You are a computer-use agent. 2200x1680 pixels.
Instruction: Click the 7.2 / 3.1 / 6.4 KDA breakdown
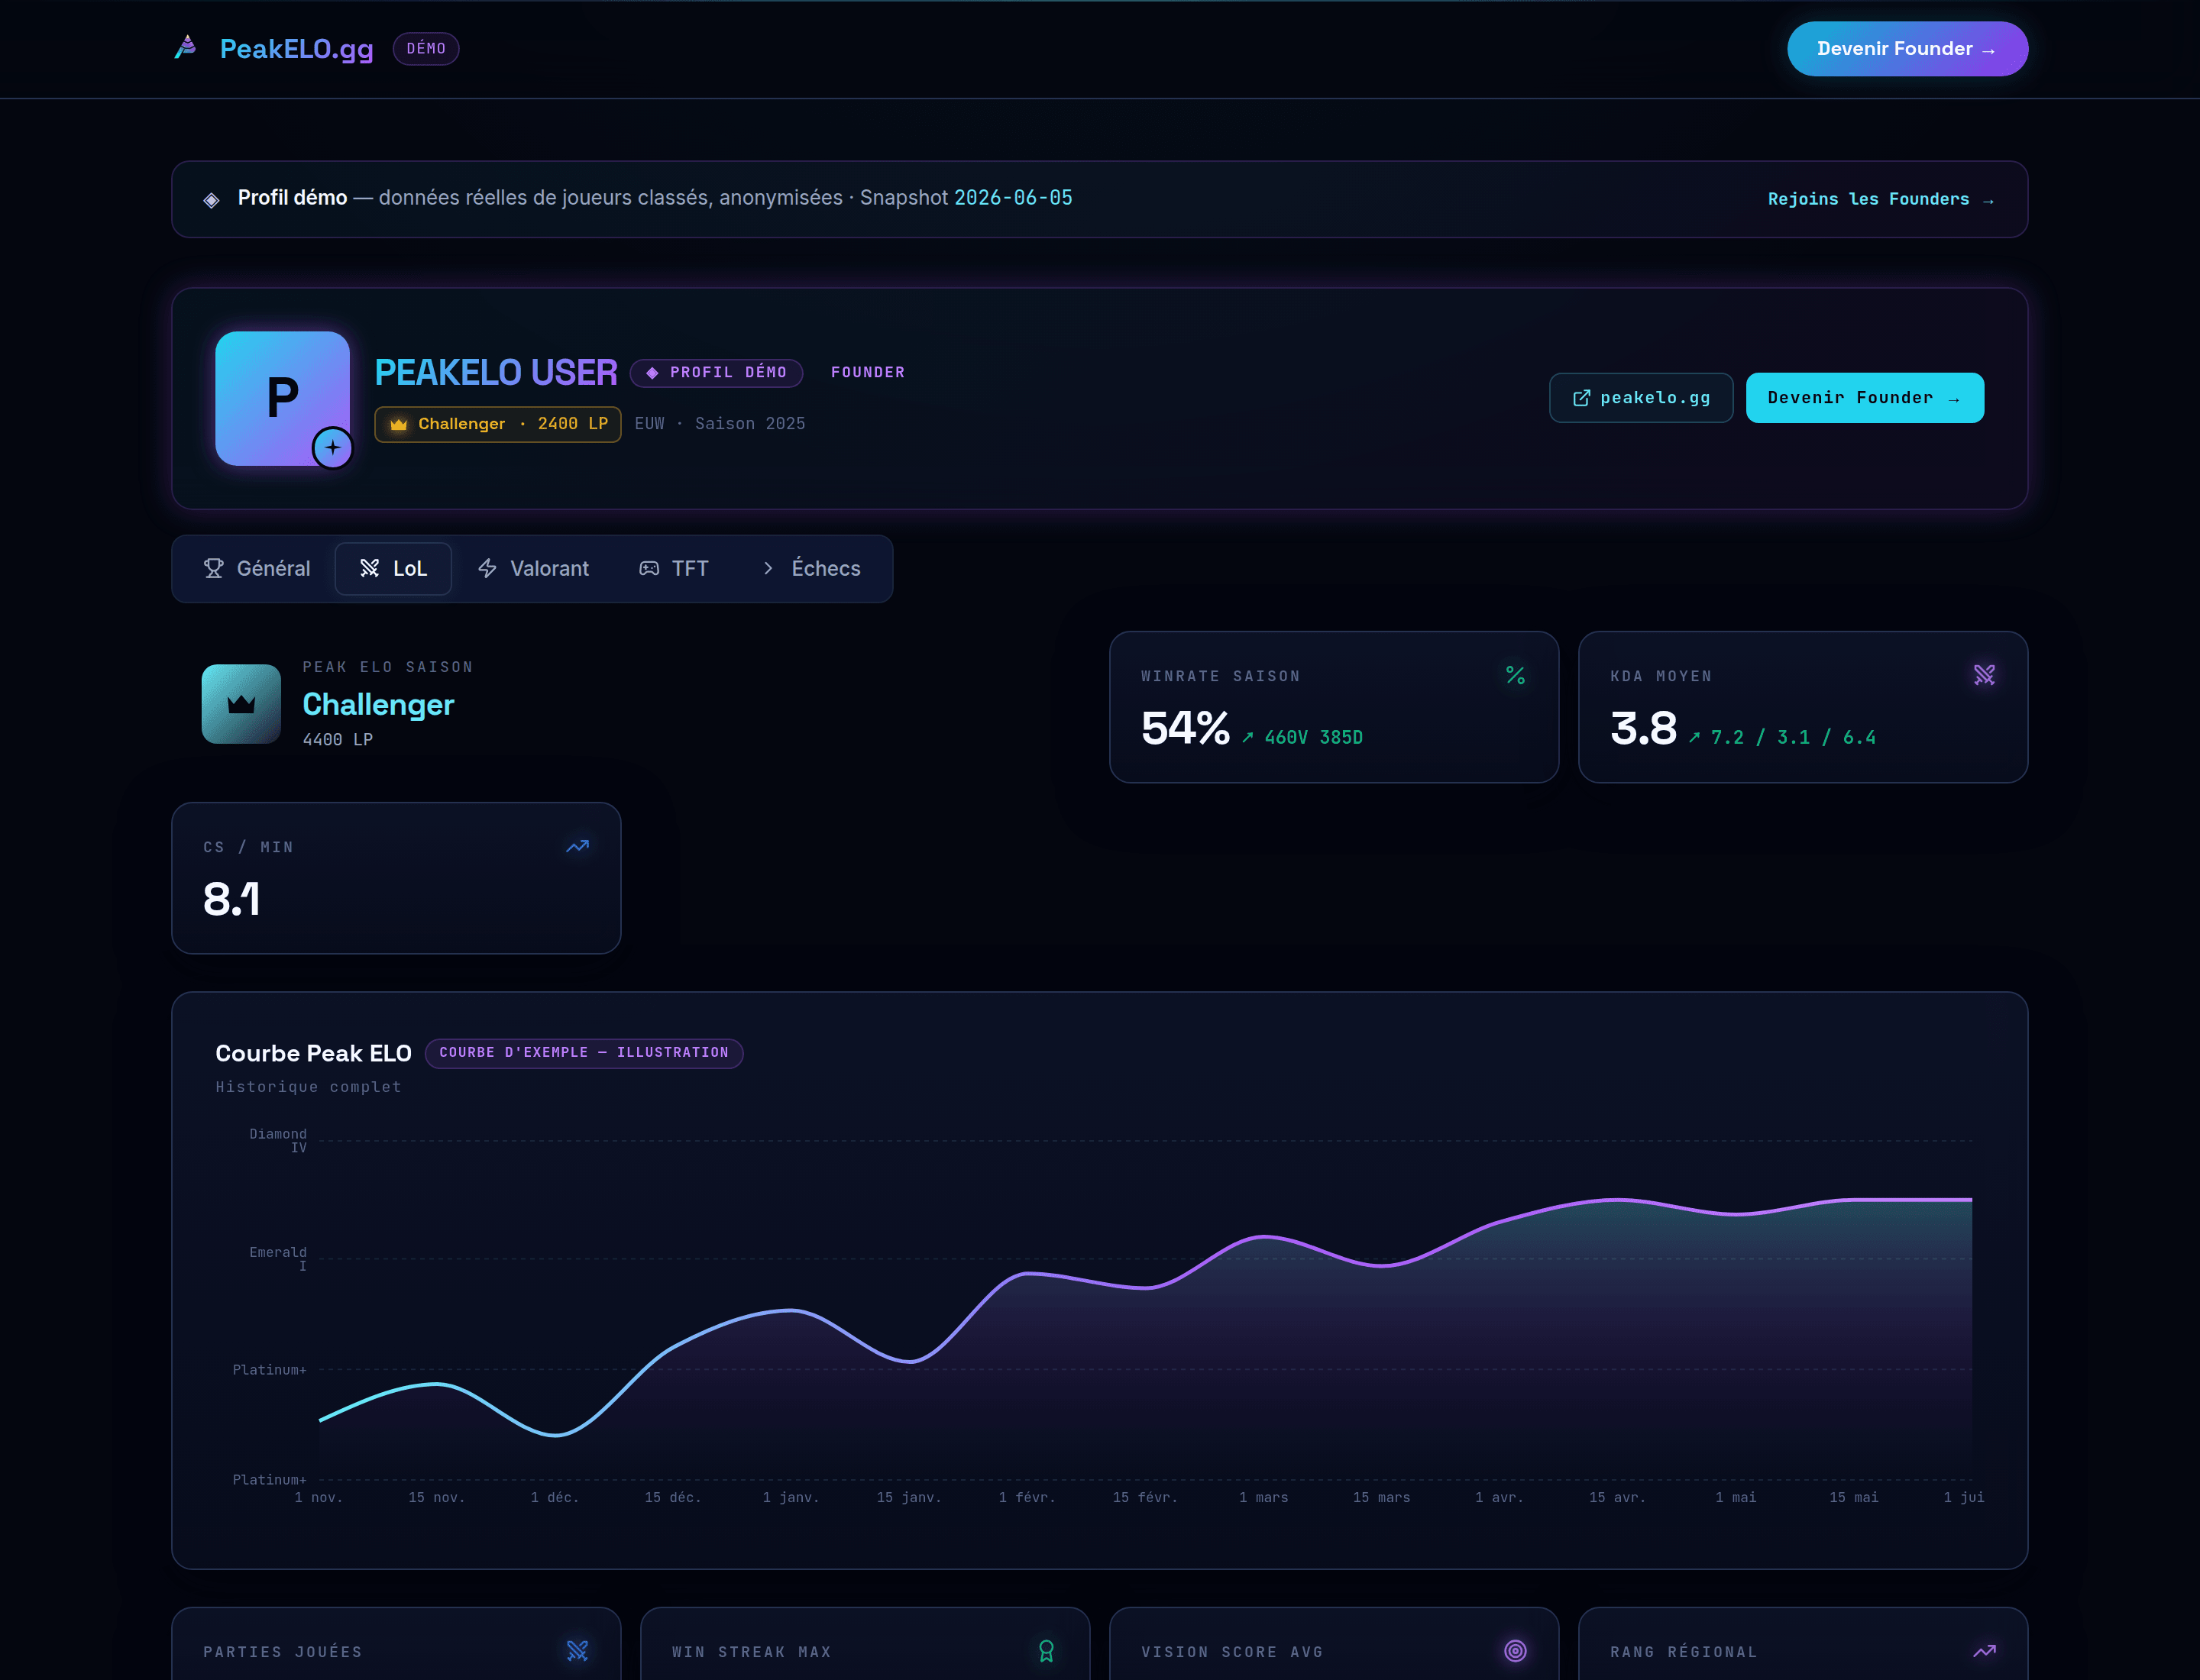1793,738
